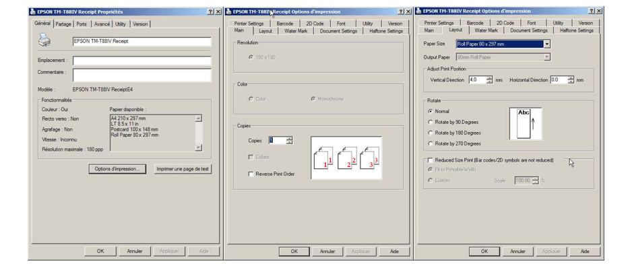Select 'Roll Paper 80 x 297 mm' in Papier disponible list

135,134
